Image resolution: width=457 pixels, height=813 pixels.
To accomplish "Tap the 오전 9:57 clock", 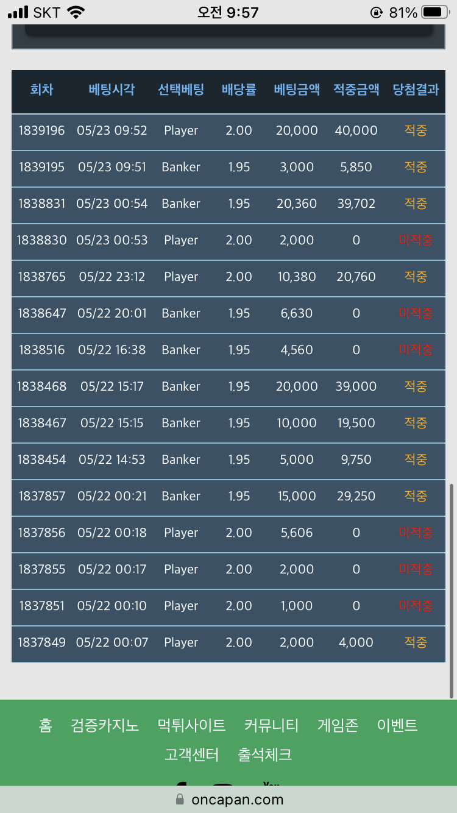I will coord(228,12).
